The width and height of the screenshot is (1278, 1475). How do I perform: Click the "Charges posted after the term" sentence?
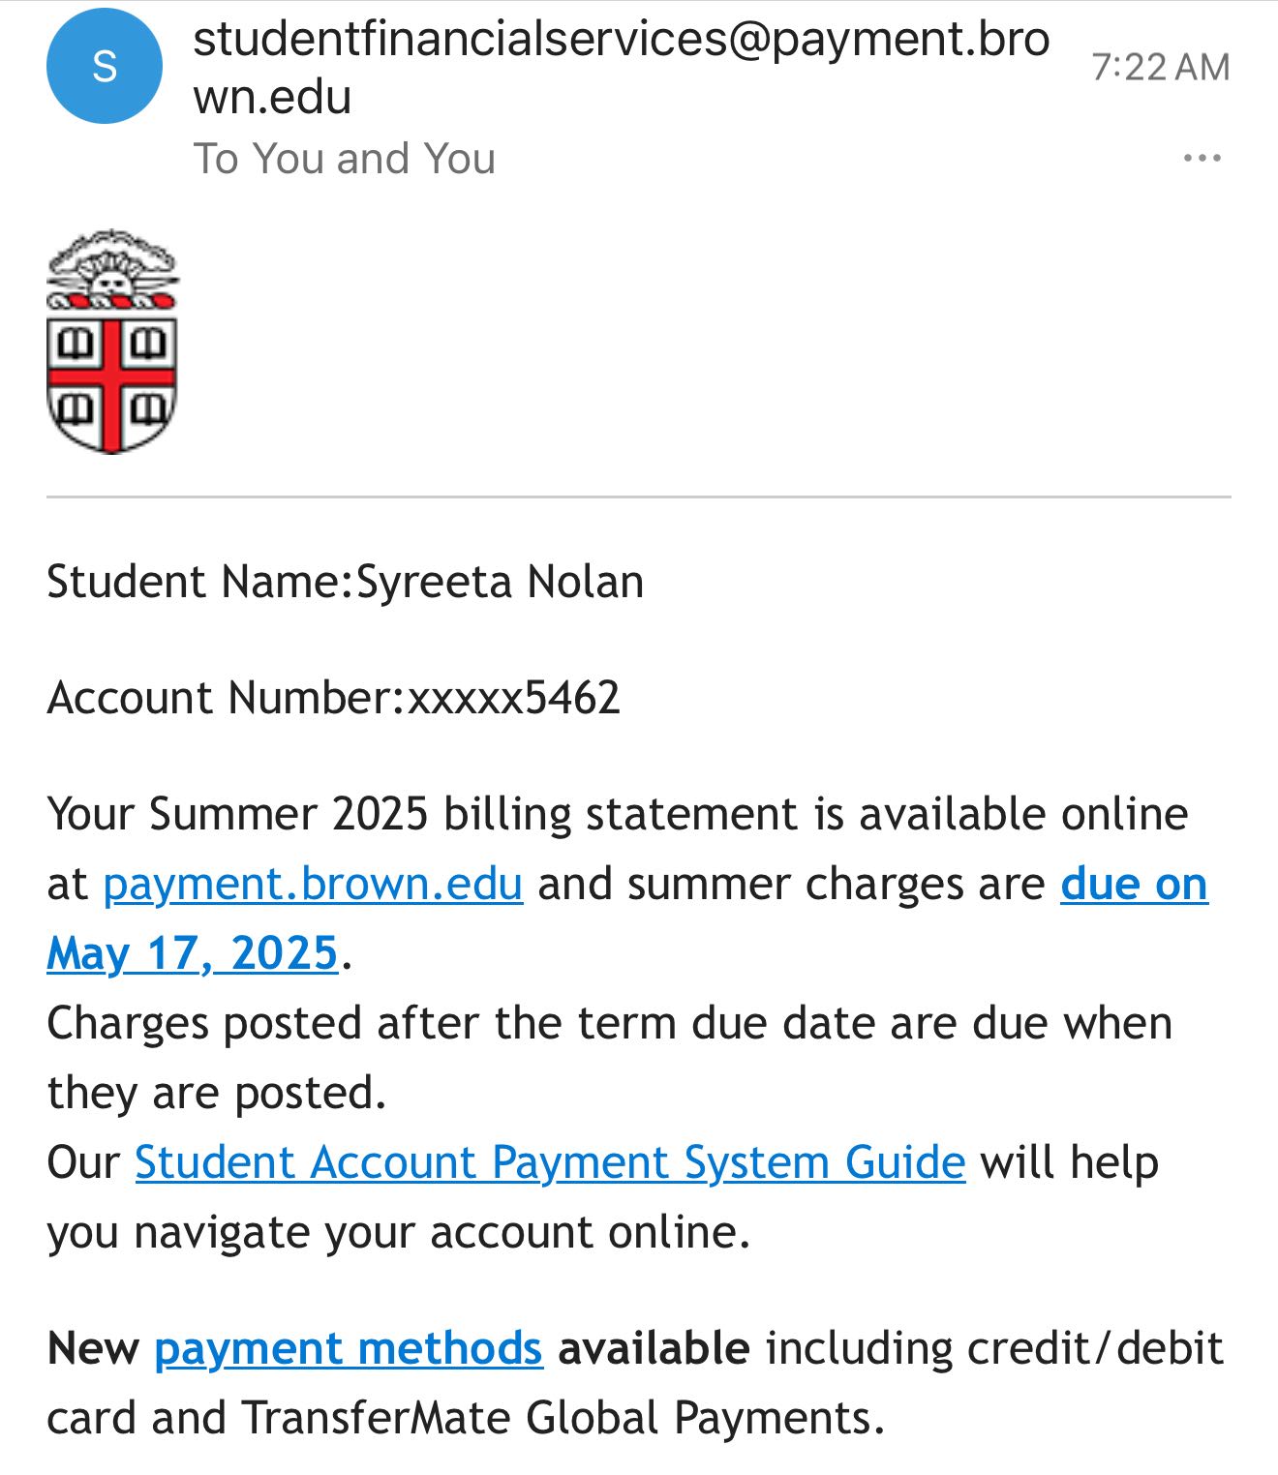tap(608, 1023)
